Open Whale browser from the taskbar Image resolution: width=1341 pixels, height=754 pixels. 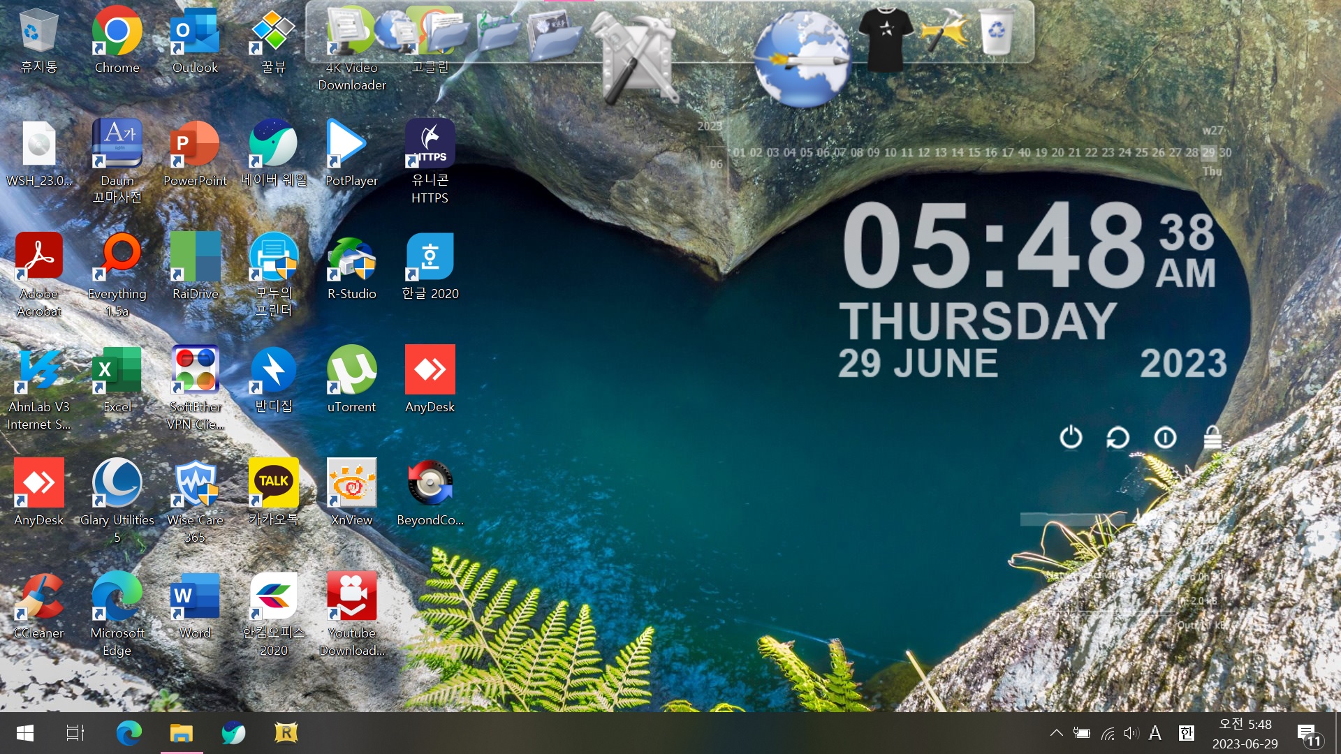click(233, 733)
